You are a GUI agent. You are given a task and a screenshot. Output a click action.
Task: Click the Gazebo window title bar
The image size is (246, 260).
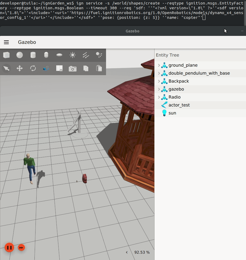click(x=123, y=31)
